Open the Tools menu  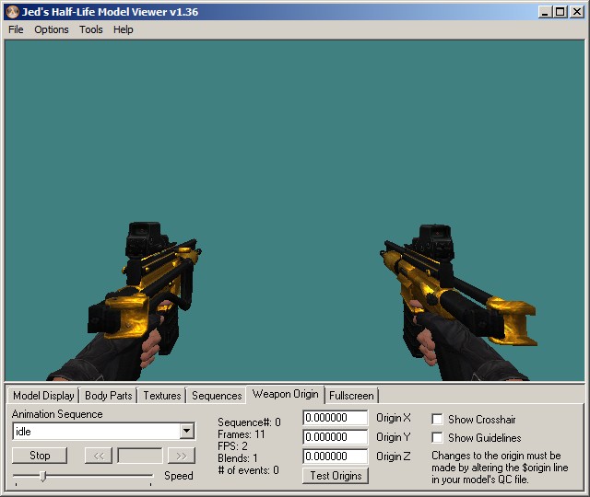91,29
